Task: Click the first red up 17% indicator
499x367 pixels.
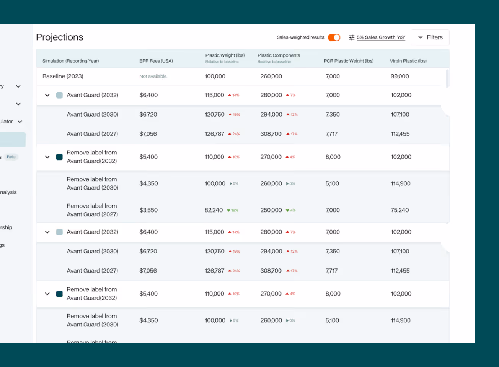Action: point(292,134)
